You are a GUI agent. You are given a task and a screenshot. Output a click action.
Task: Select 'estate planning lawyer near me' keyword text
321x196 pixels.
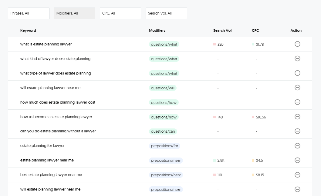tap(47, 160)
